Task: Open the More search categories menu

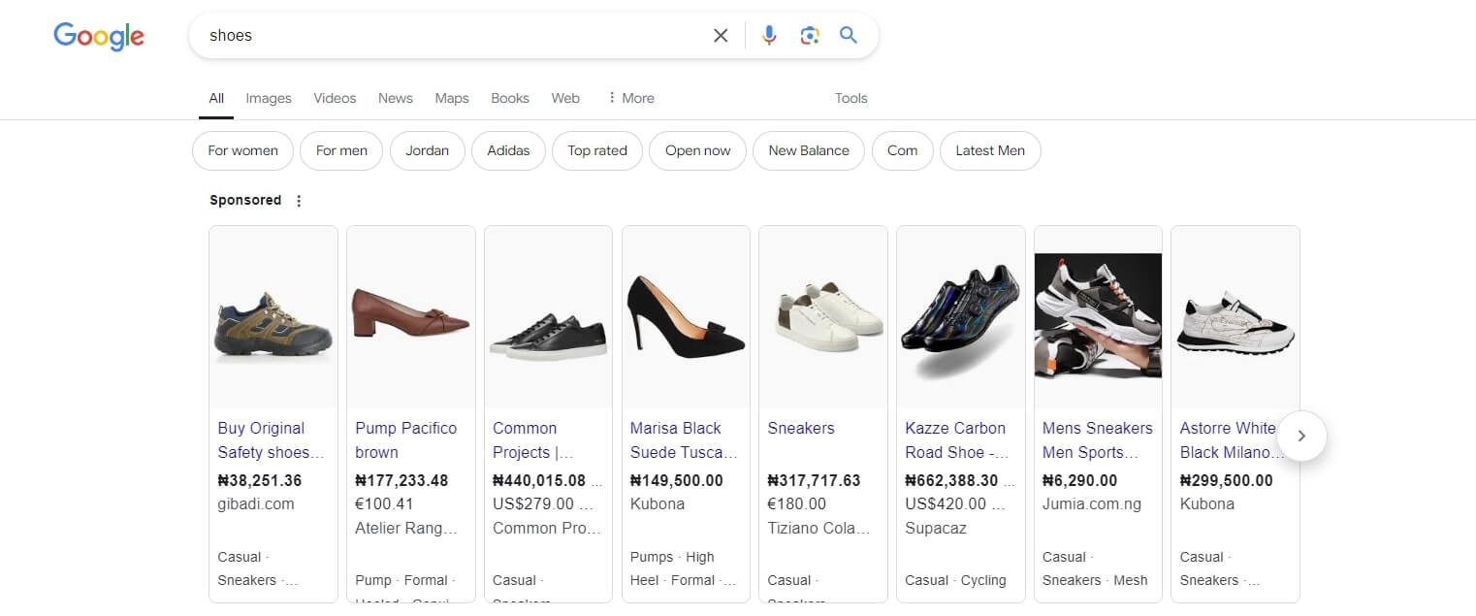Action: click(630, 98)
